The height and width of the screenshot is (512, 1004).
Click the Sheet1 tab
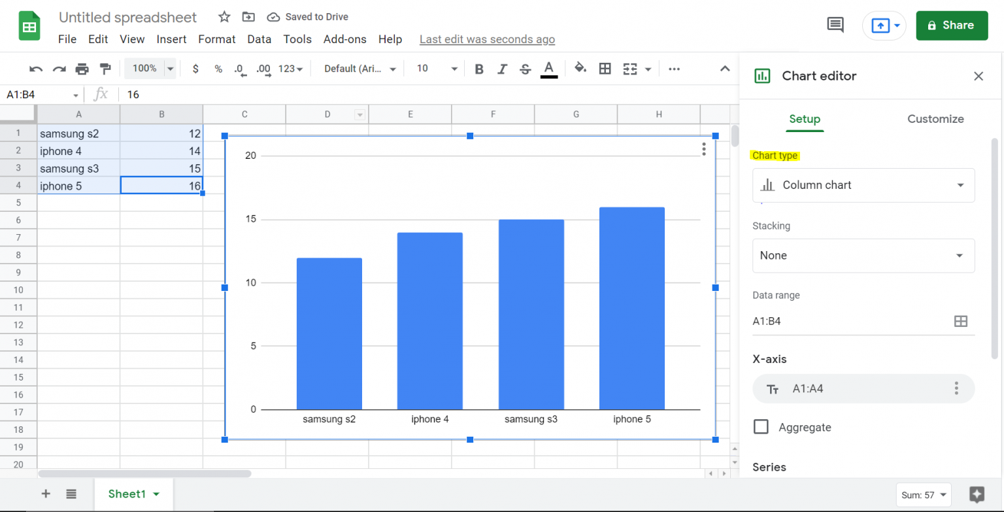pos(126,494)
